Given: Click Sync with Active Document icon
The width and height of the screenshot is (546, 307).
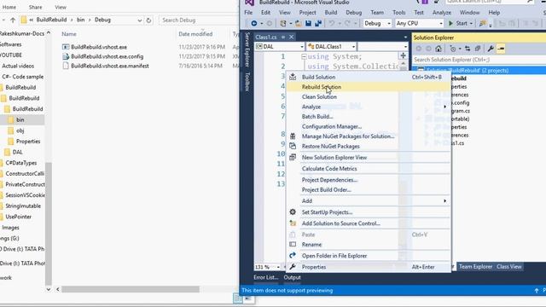Looking at the screenshot, I should tap(468, 49).
